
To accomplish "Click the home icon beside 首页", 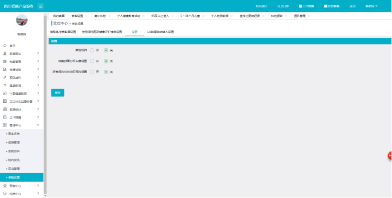I will click(x=5, y=46).
